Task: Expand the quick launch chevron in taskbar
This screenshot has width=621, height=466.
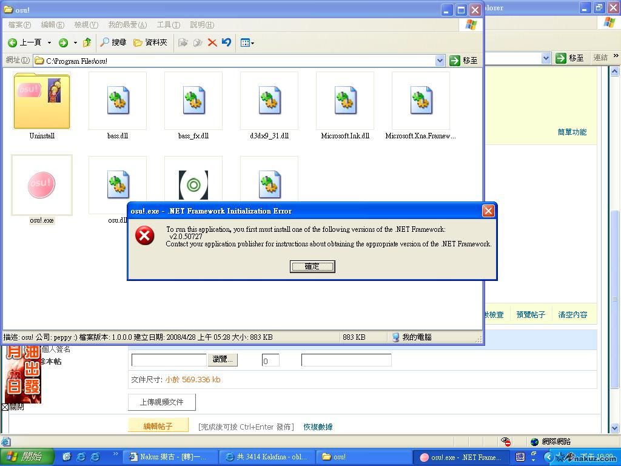Action: 115,454
